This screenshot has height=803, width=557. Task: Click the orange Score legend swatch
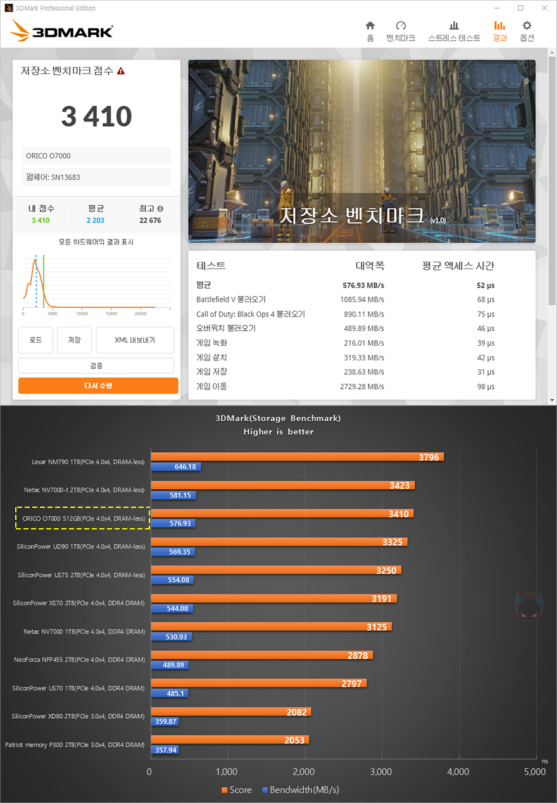tap(225, 790)
